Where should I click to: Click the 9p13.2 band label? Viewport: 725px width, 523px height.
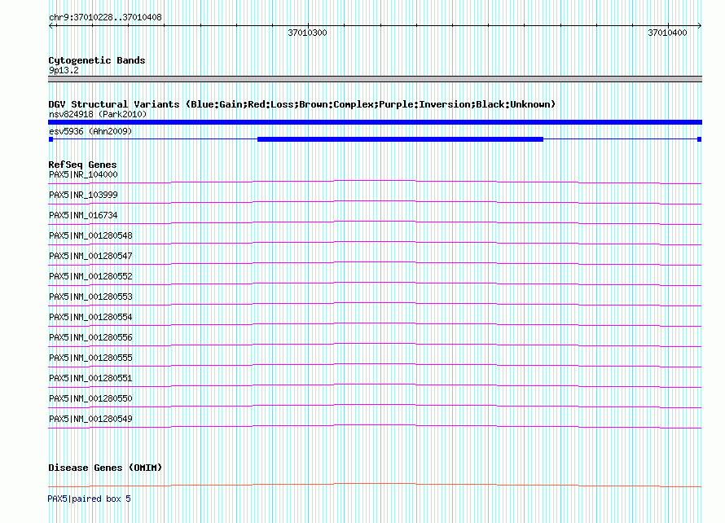click(64, 70)
